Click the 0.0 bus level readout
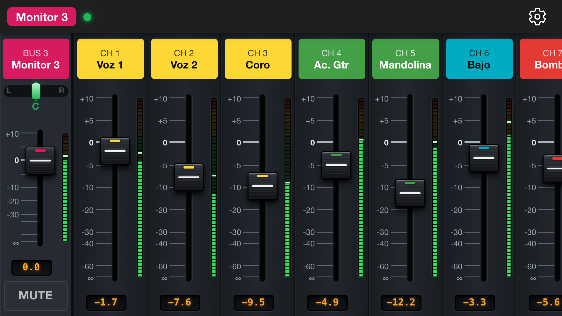 click(32, 267)
